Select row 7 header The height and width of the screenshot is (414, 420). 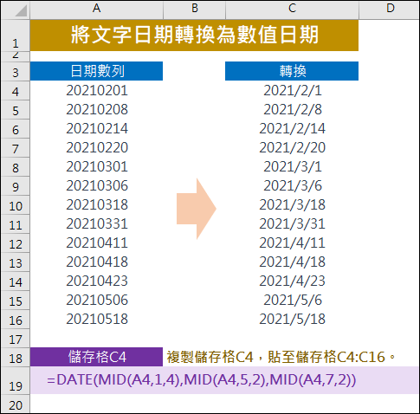click(16, 148)
